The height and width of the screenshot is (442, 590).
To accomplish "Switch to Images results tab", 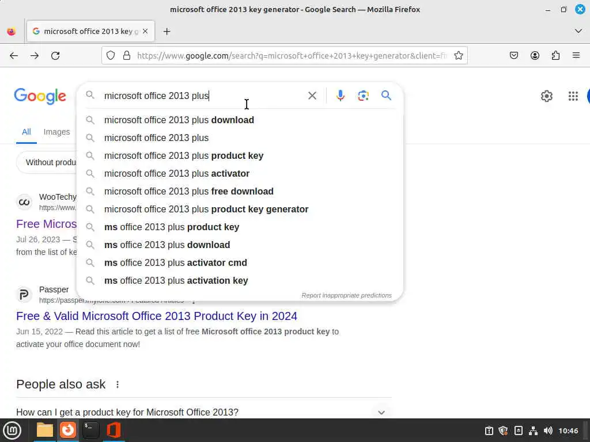I will pos(56,132).
